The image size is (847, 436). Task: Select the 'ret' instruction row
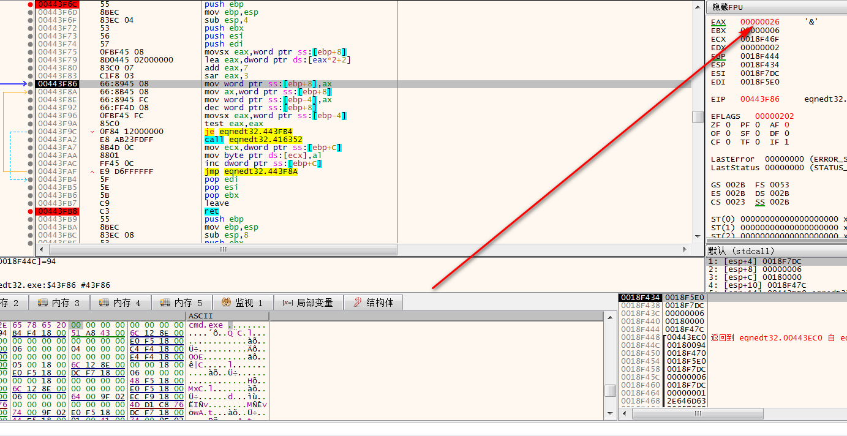click(x=363, y=211)
